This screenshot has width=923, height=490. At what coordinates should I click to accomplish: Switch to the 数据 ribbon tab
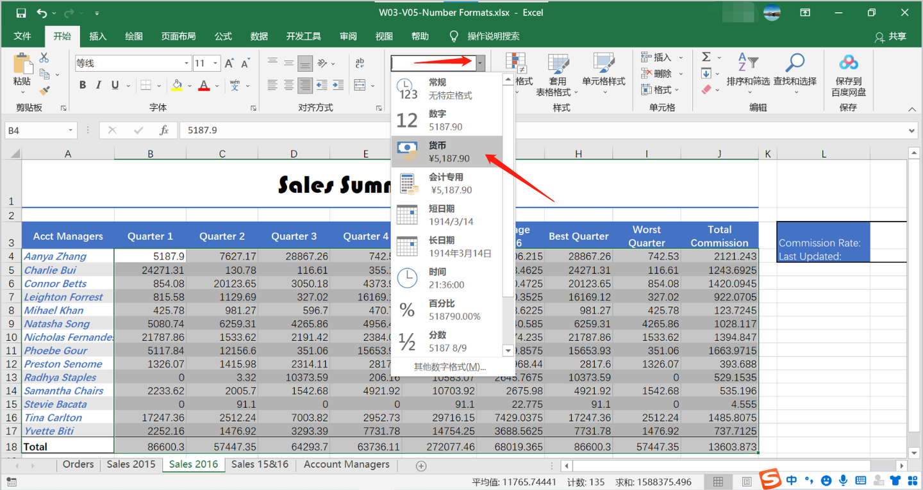pyautogui.click(x=259, y=36)
